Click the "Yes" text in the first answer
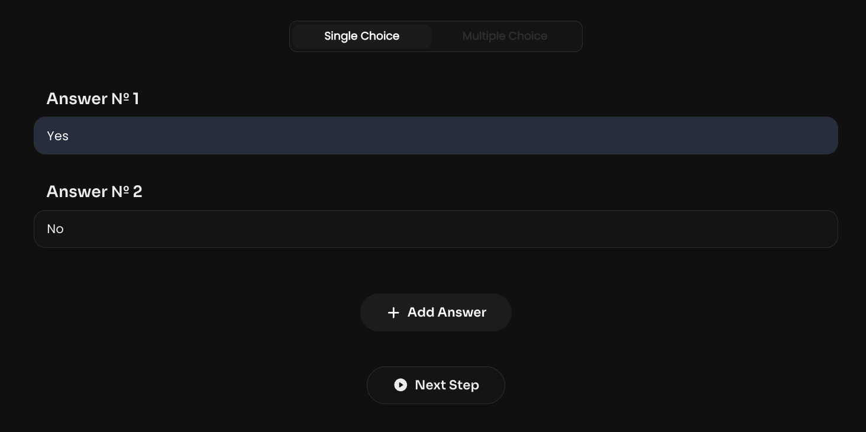Viewport: 866px width, 432px height. coord(58,136)
